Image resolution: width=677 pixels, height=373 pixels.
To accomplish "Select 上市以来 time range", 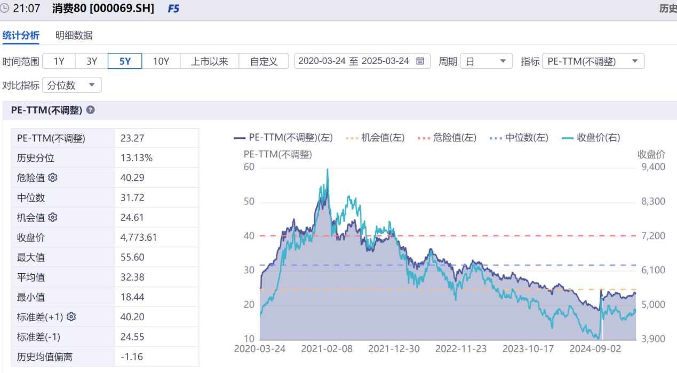I will click(210, 61).
